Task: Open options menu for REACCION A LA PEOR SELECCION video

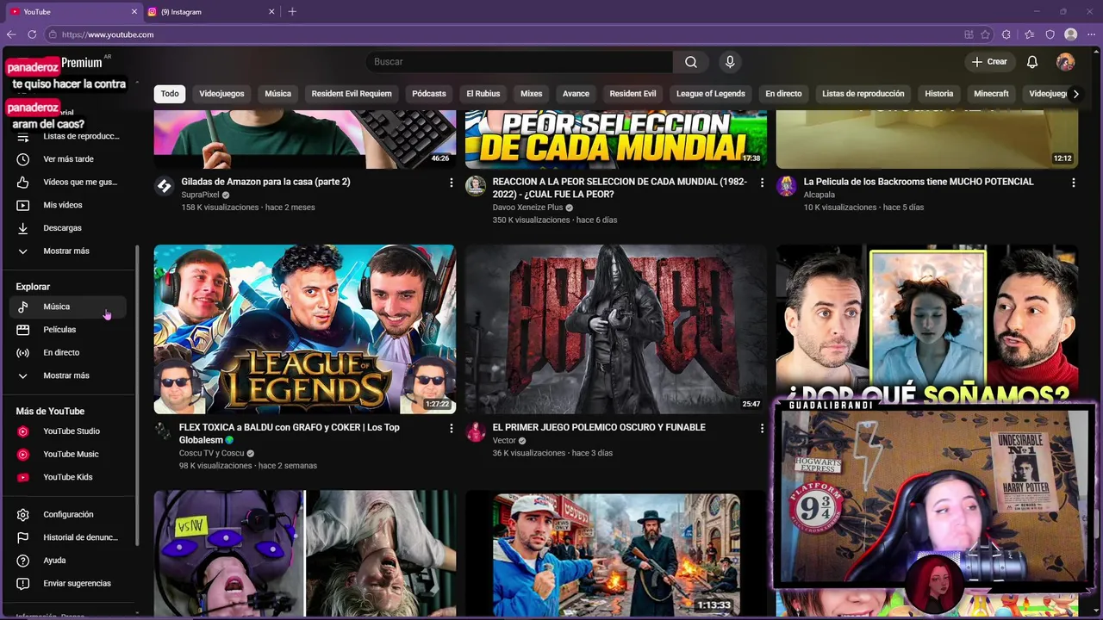Action: (x=762, y=183)
